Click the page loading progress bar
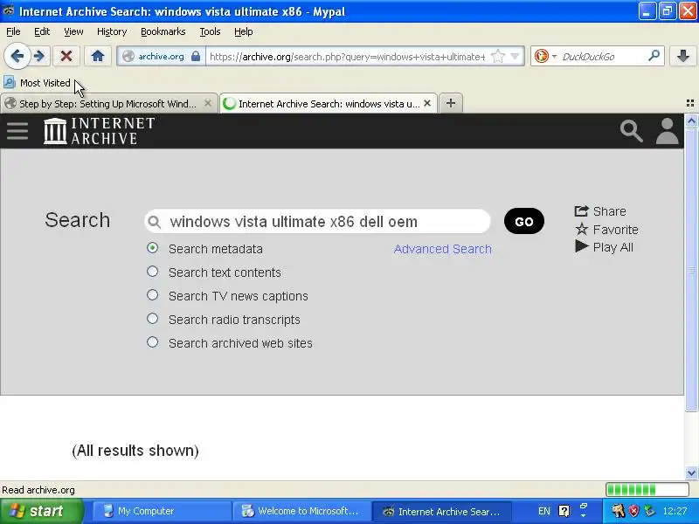This screenshot has width=699, height=524. pyautogui.click(x=647, y=490)
